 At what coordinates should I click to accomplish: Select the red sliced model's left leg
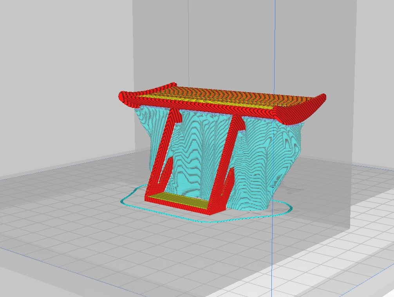pos(162,153)
